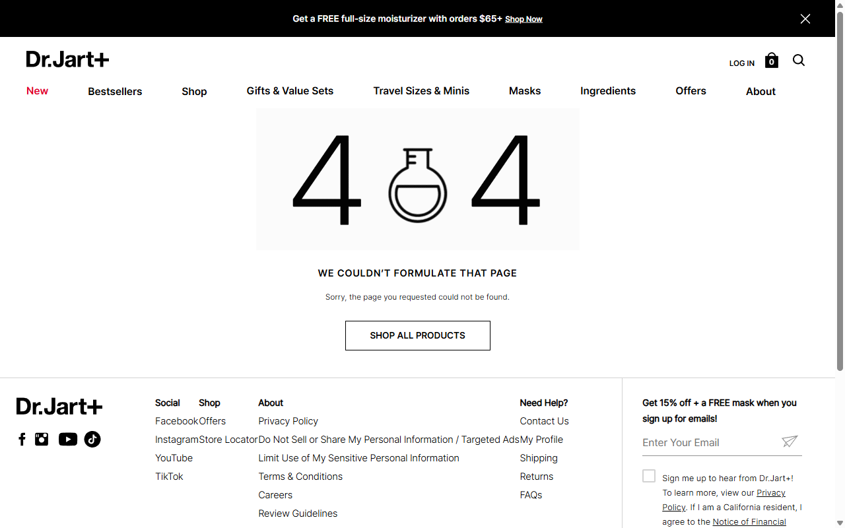Open the Bestsellers menu
Screen dimensions: 845x528
115,92
